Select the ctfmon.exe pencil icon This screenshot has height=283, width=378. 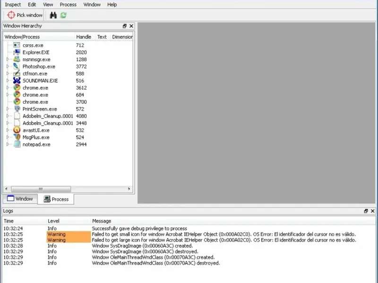[x=17, y=74]
